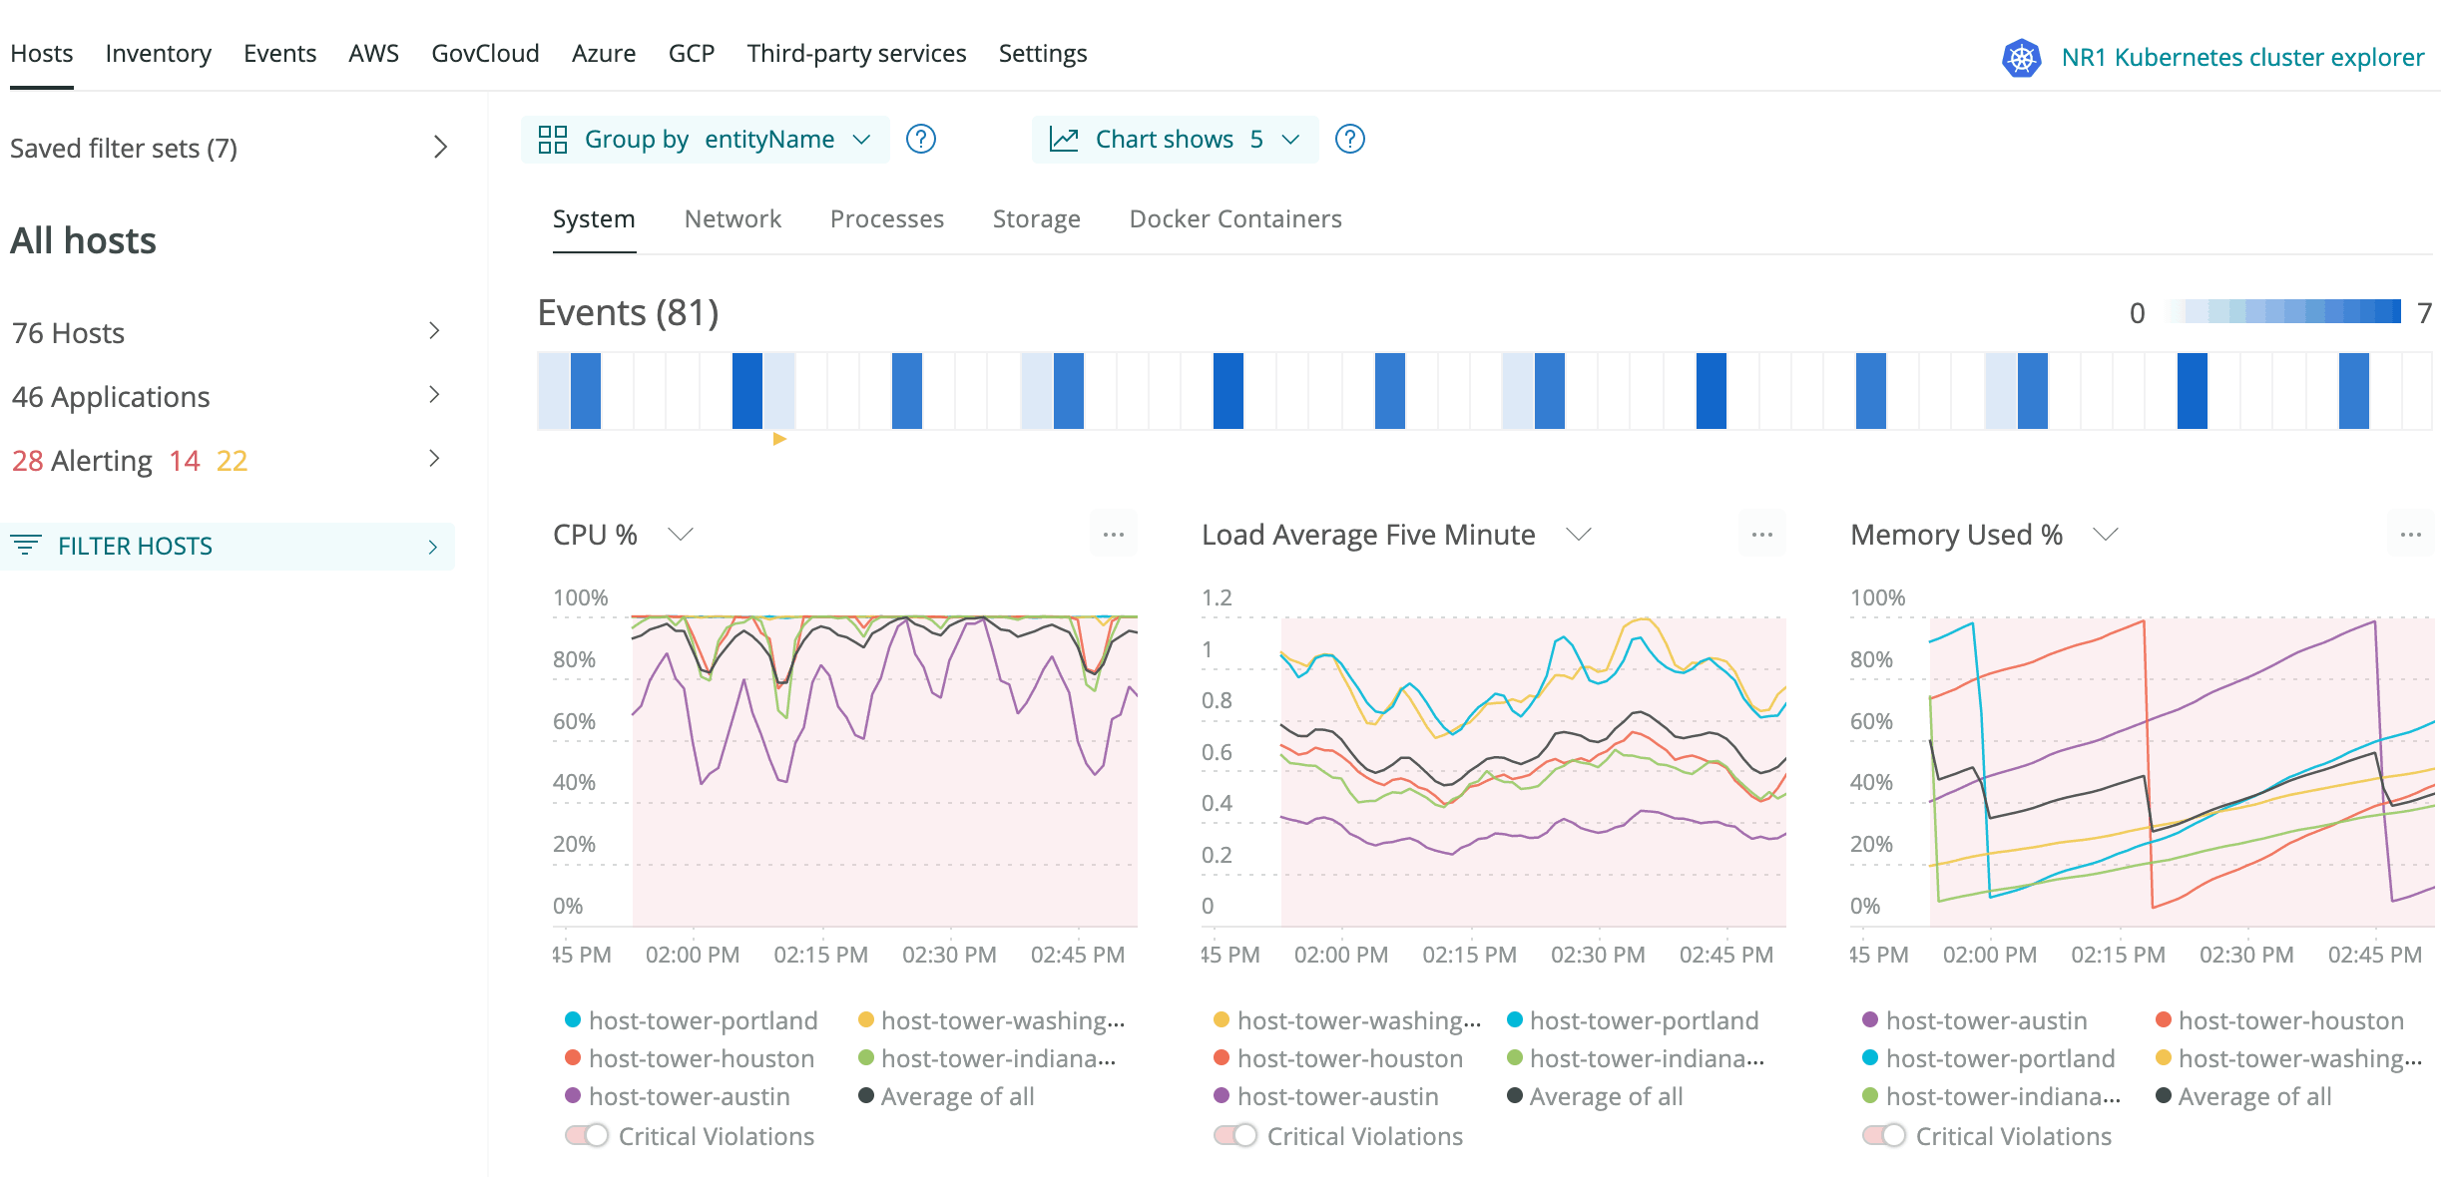Toggle Critical Violations on Memory Used % chart
The image size is (2451, 1177).
pyautogui.click(x=1884, y=1135)
